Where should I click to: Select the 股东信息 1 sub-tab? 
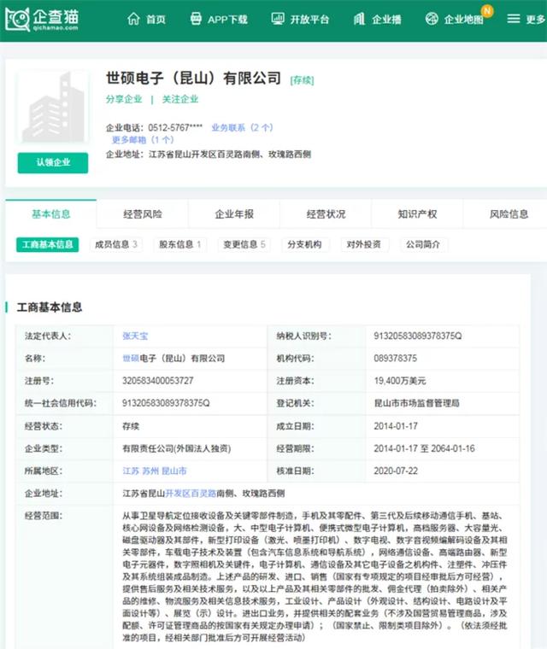click(179, 244)
